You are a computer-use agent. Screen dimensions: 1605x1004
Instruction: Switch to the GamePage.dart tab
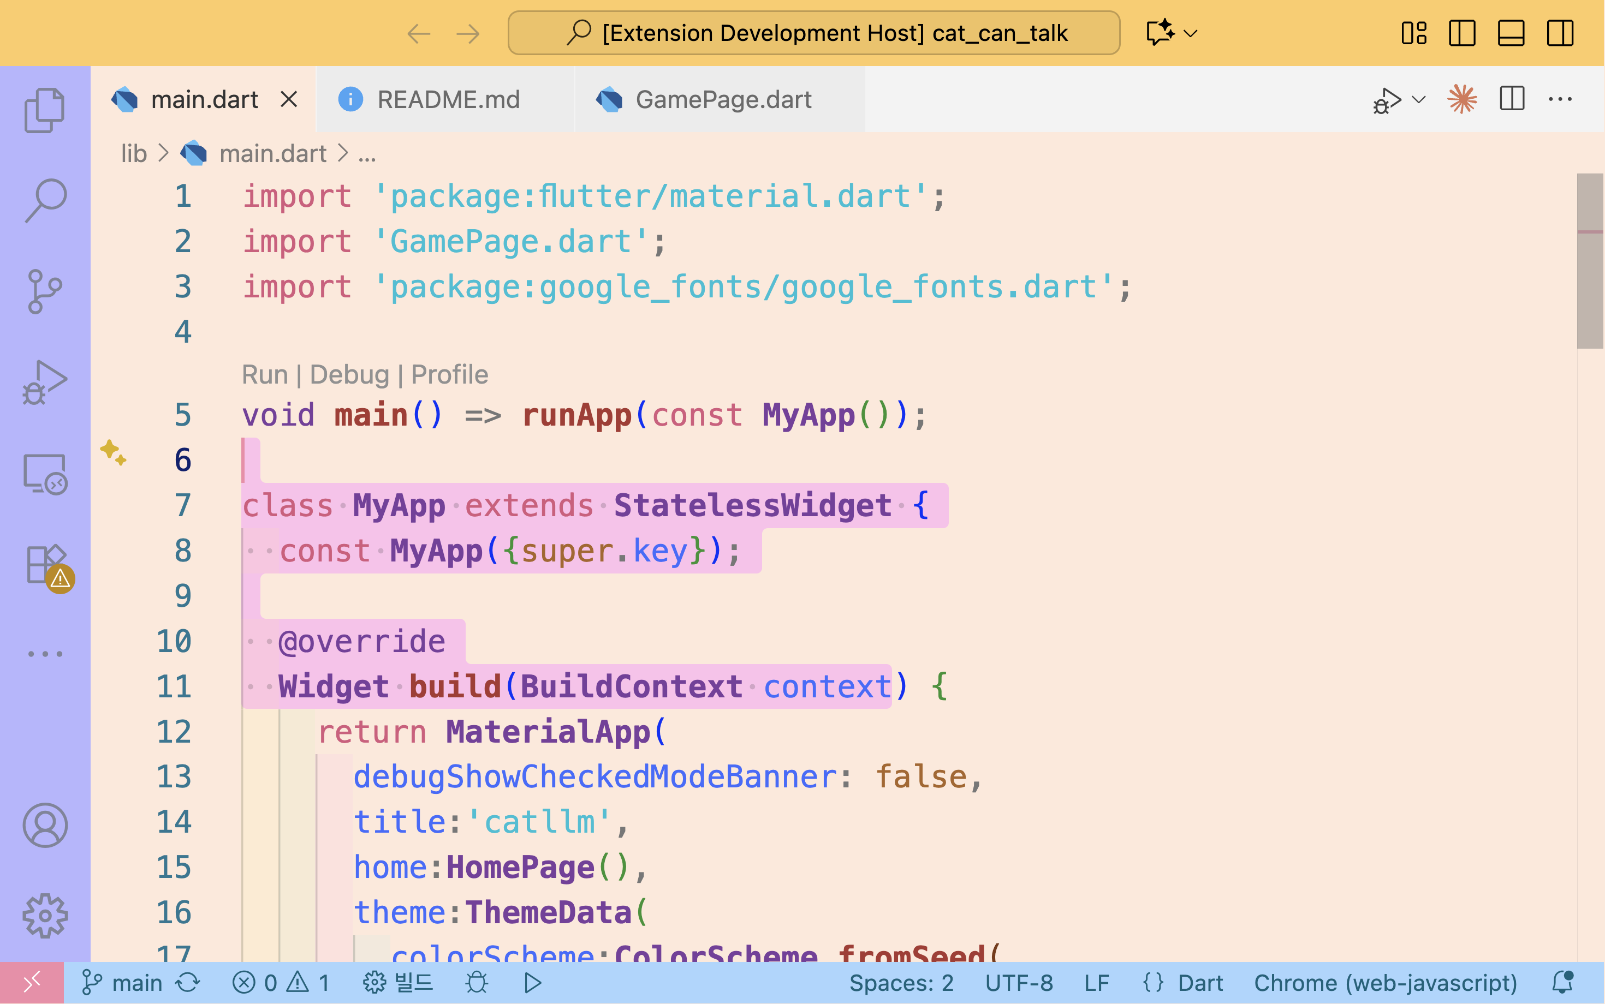[x=723, y=100]
